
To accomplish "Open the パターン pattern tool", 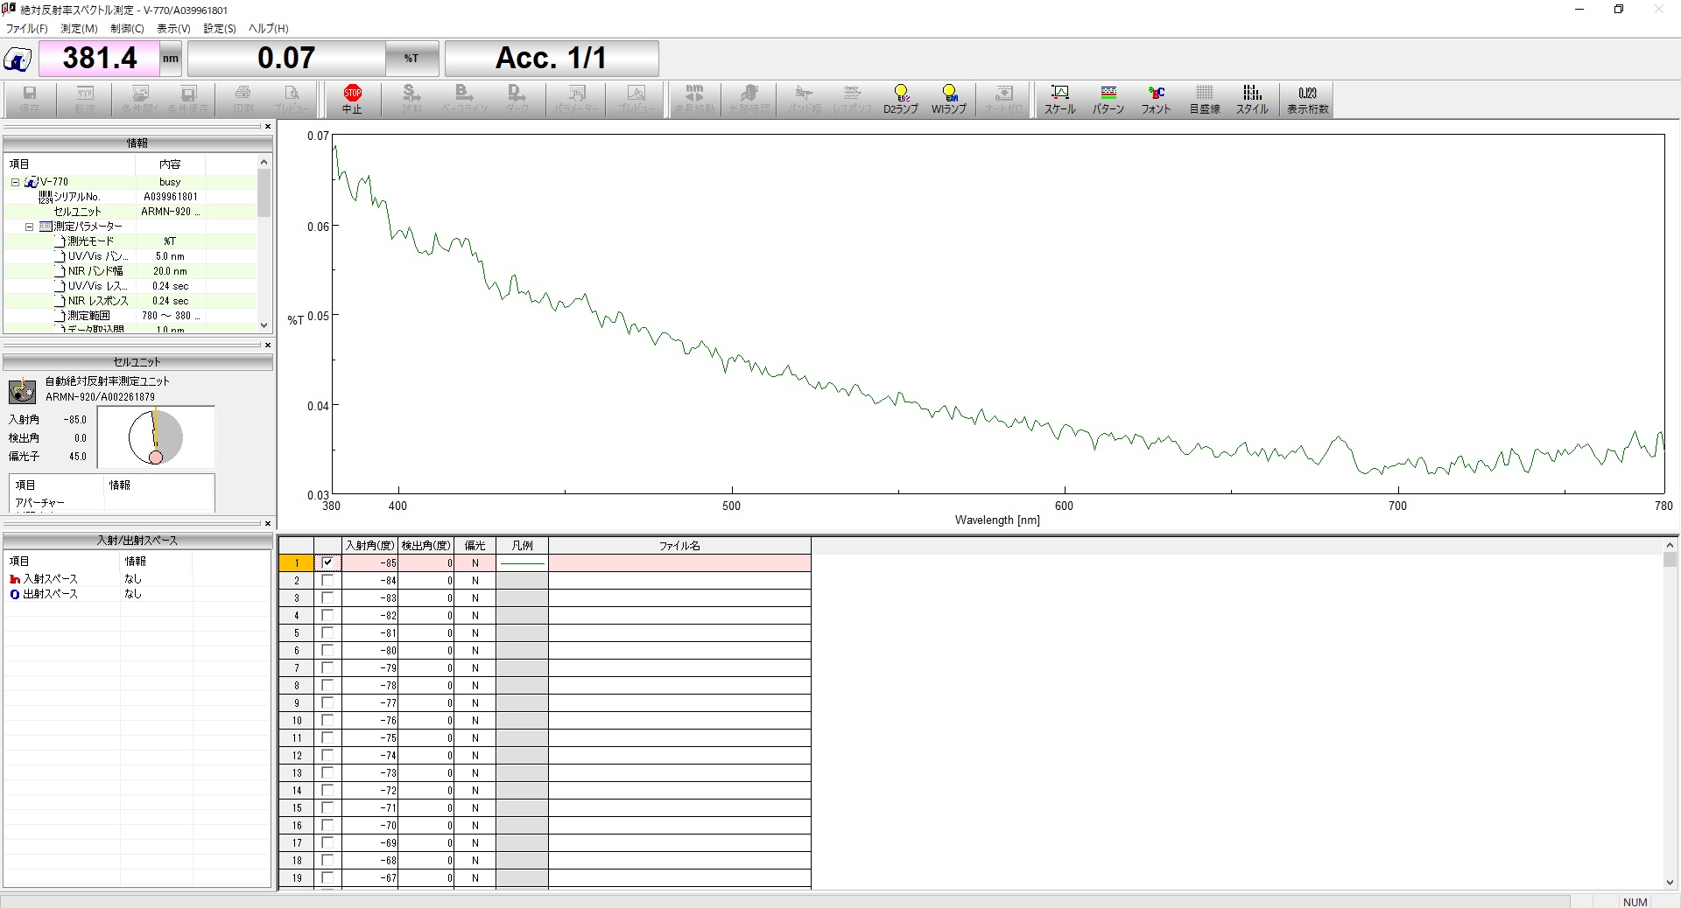I will pyautogui.click(x=1108, y=100).
